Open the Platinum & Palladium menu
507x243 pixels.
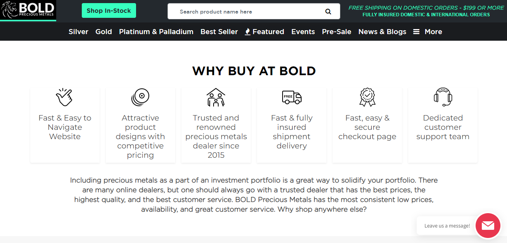click(x=156, y=32)
